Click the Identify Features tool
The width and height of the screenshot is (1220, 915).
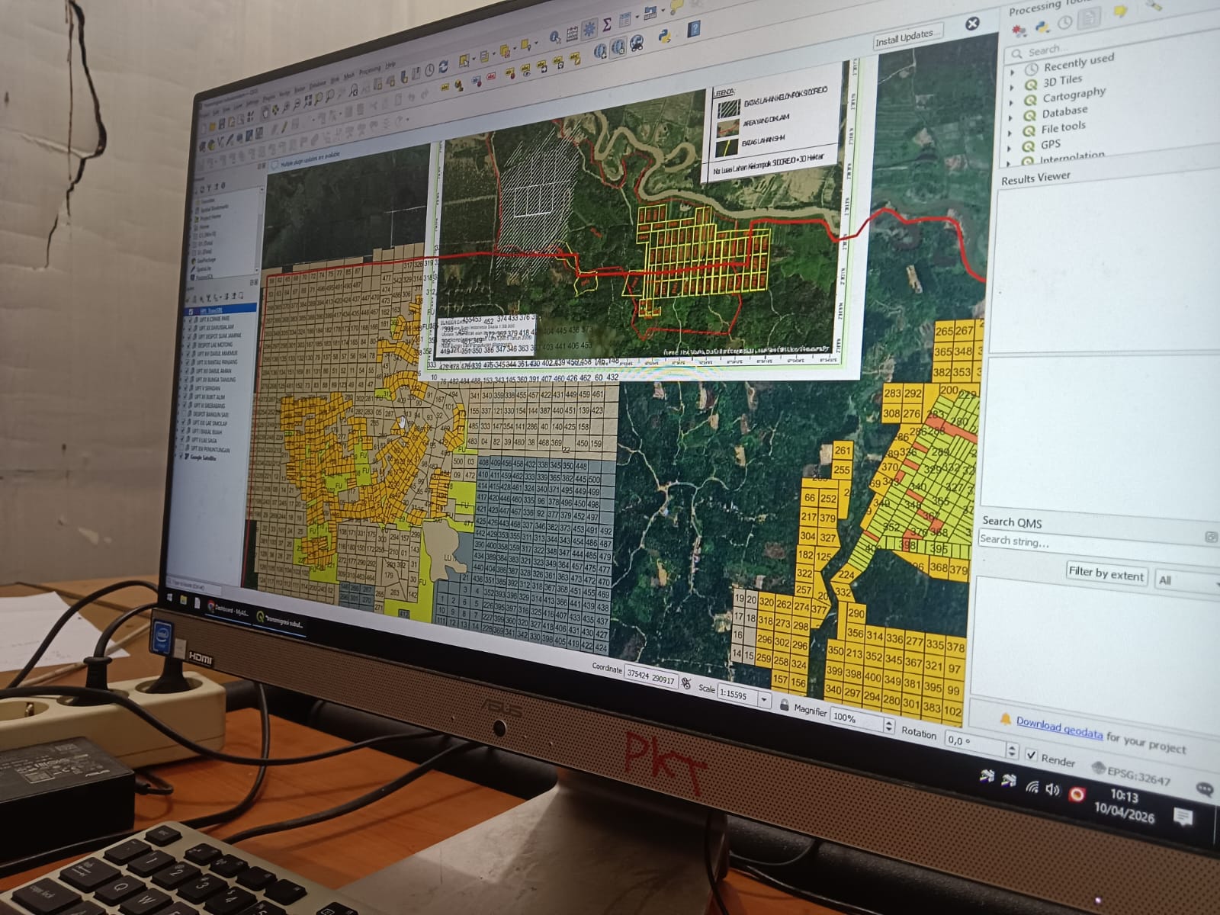click(x=555, y=37)
